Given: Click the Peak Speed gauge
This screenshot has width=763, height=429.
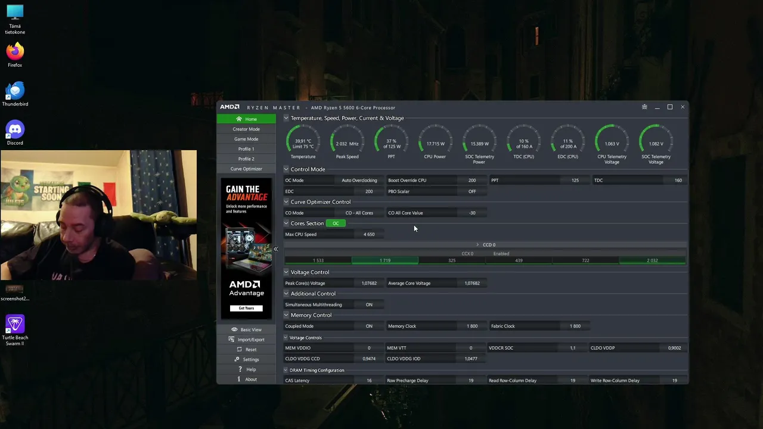Looking at the screenshot, I should pyautogui.click(x=347, y=142).
